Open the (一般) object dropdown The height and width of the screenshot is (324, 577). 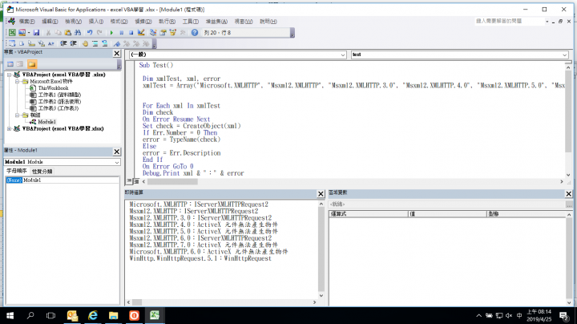343,55
